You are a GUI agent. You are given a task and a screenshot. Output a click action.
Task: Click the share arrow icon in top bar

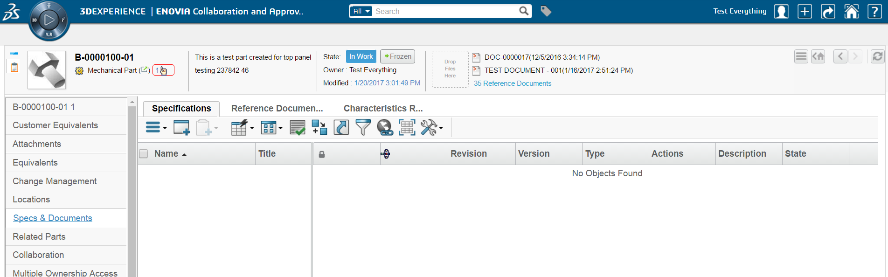pos(828,11)
